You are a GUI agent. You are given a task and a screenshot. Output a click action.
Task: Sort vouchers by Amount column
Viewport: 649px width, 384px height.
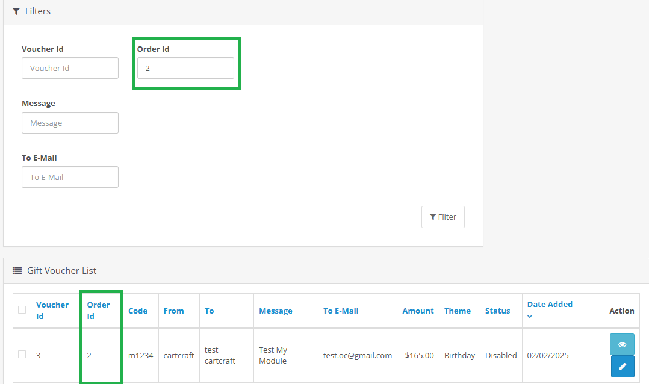pos(418,311)
